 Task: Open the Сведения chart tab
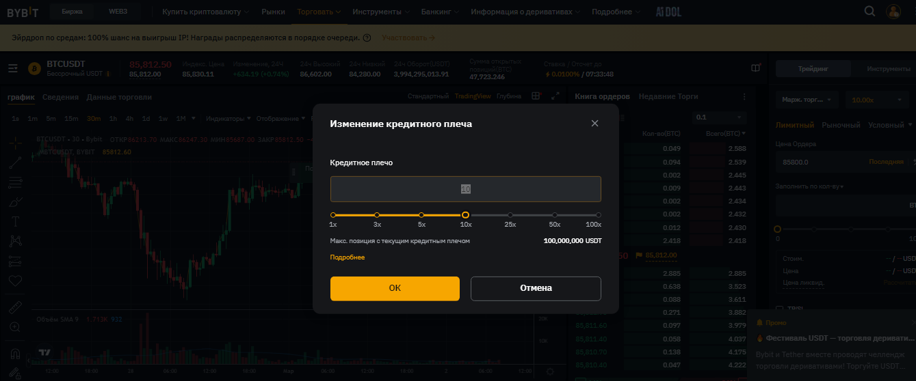coord(60,97)
